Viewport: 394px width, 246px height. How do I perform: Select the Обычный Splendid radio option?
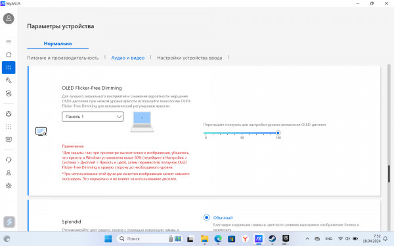click(207, 217)
